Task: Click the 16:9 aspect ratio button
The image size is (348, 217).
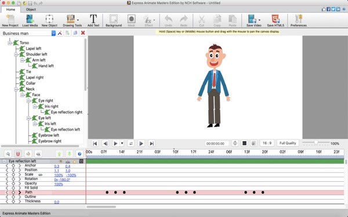Action: [x=267, y=143]
